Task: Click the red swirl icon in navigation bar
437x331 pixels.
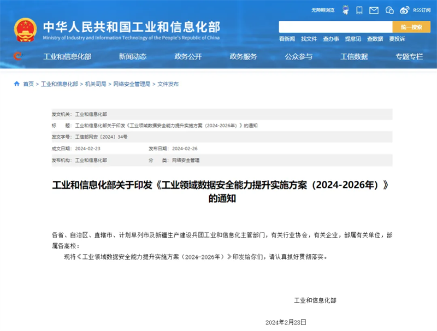Action: 18,56
